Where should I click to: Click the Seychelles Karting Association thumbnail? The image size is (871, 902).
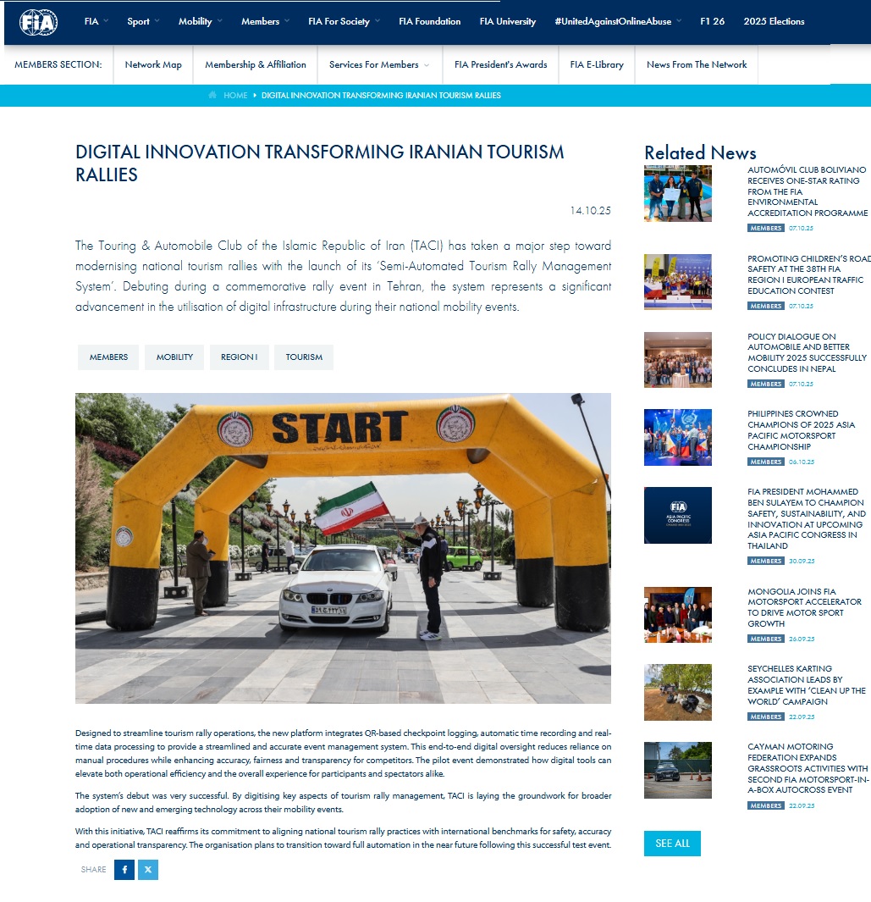click(677, 692)
